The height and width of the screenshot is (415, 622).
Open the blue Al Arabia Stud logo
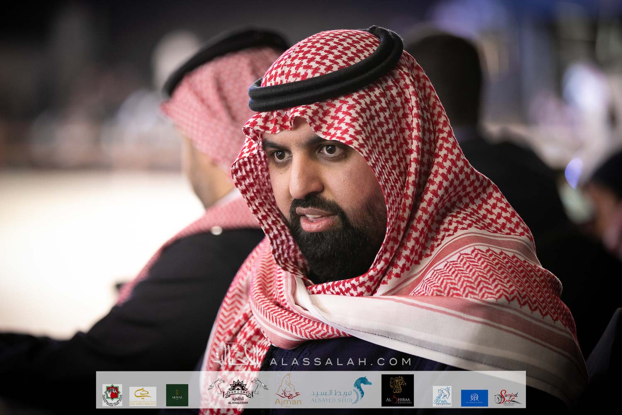click(x=474, y=398)
